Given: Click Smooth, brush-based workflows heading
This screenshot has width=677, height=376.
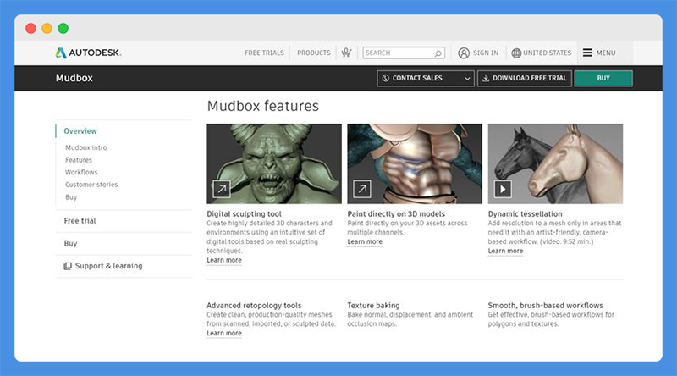Looking at the screenshot, I should (545, 306).
